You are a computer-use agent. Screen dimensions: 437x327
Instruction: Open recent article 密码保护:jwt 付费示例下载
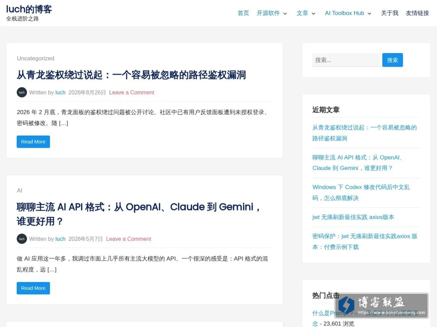pyautogui.click(x=365, y=242)
